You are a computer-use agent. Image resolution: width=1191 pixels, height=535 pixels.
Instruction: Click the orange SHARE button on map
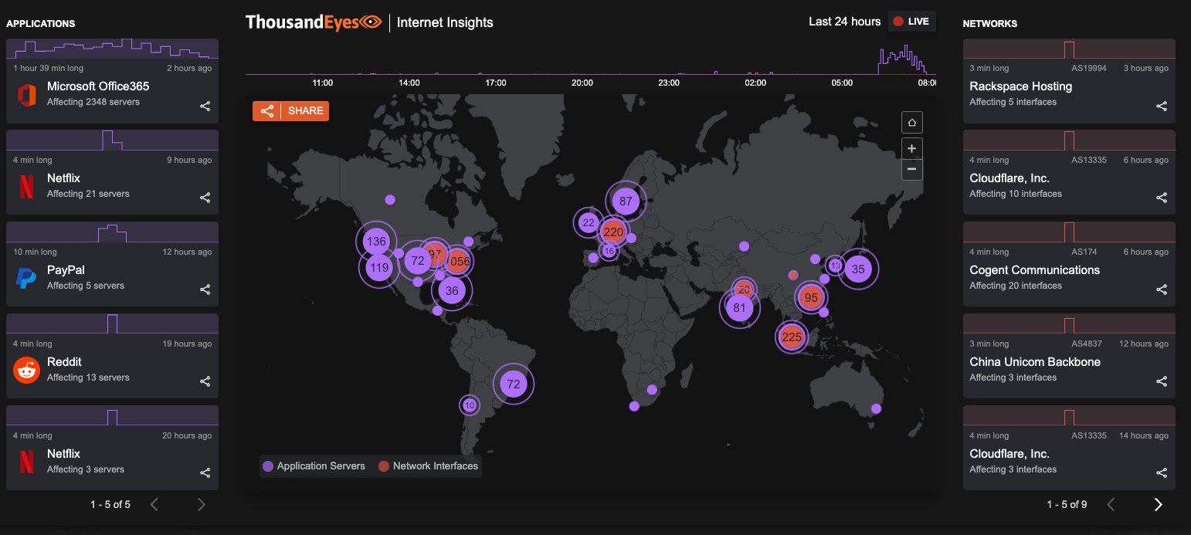[x=290, y=111]
